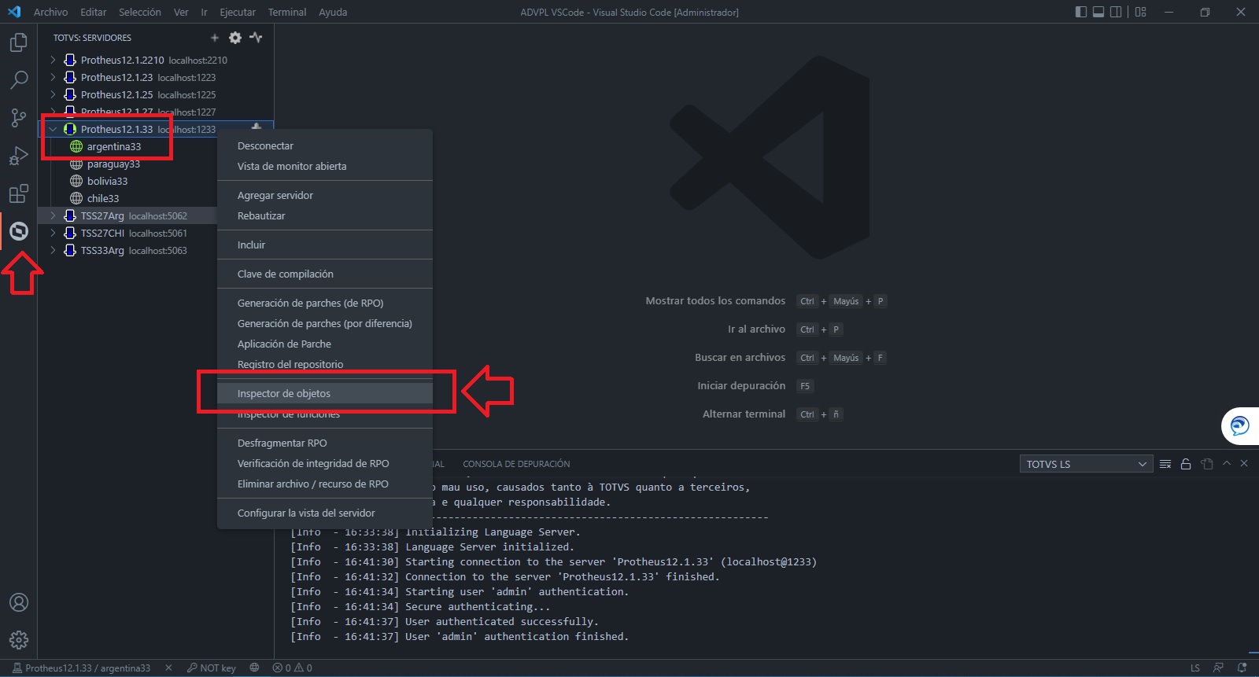The image size is (1259, 677).
Task: Switch to the CONSOLA DE DEPURACIÓN tab
Action: [x=516, y=464]
